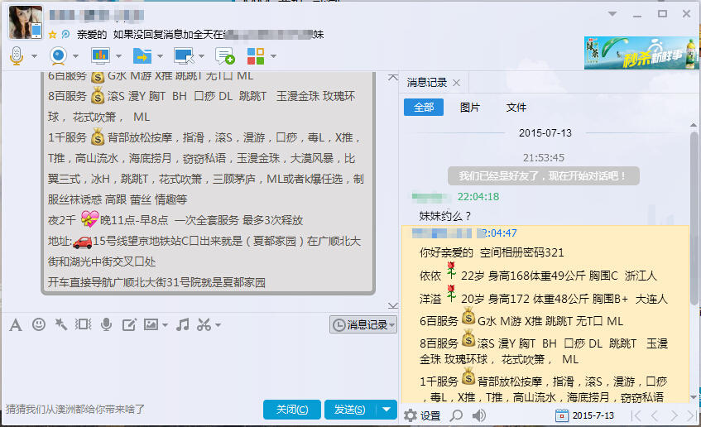Open the handwriting input pencil icon
Image resolution: width=701 pixels, height=427 pixels.
[x=129, y=324]
